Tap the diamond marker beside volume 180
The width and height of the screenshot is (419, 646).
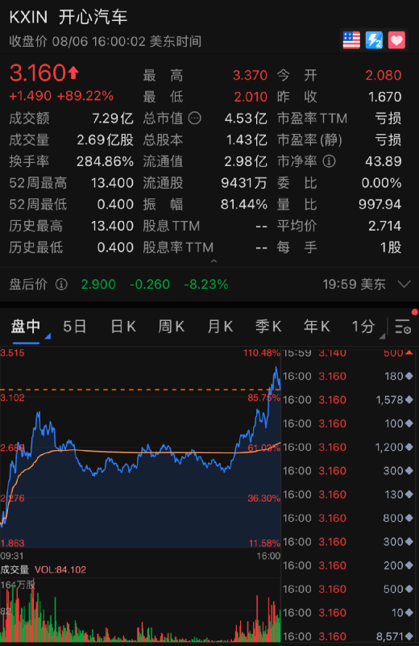coord(409,376)
